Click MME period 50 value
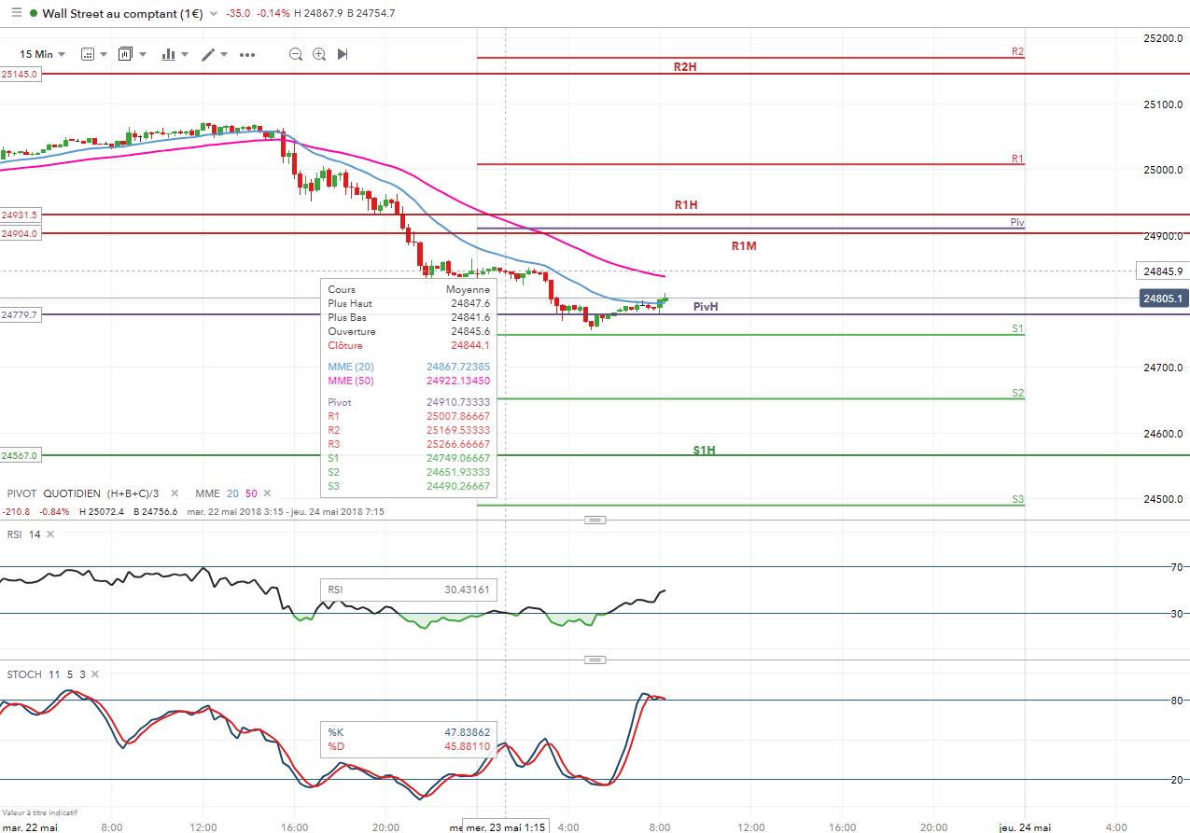 (251, 493)
